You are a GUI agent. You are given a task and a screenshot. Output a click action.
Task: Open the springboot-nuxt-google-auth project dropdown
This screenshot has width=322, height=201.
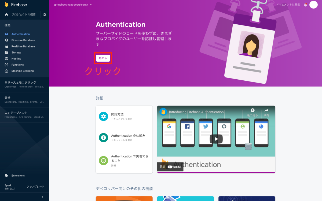73,5
